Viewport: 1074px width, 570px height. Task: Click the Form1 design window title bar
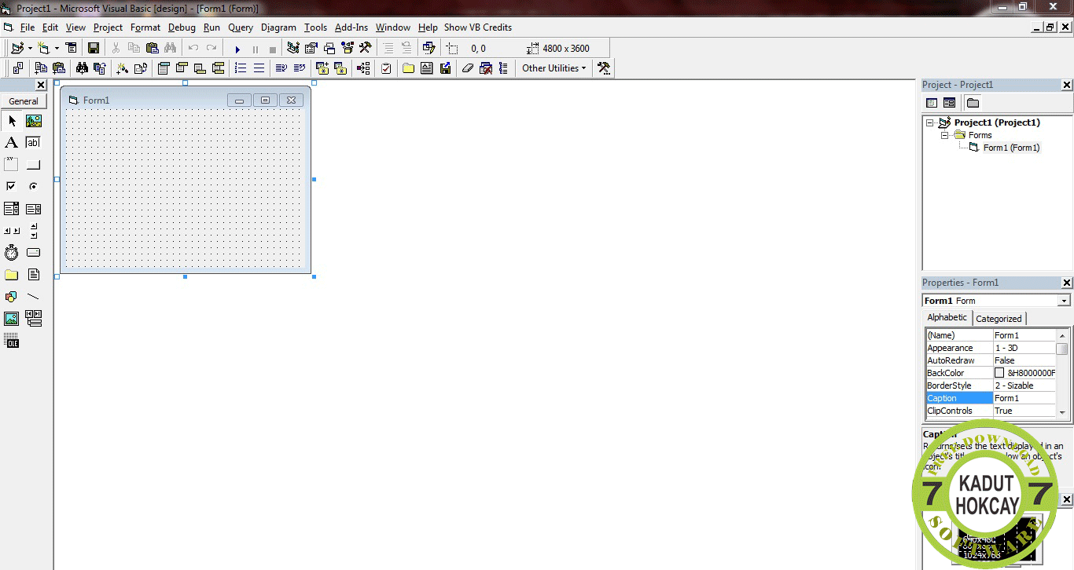[x=186, y=100]
